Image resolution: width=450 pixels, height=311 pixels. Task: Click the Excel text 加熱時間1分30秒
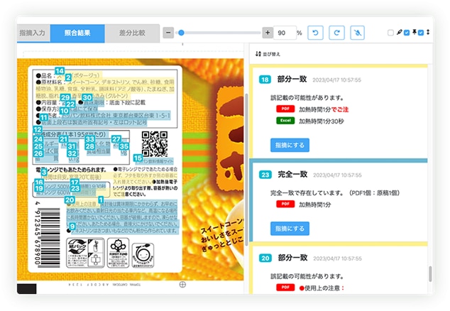point(321,121)
